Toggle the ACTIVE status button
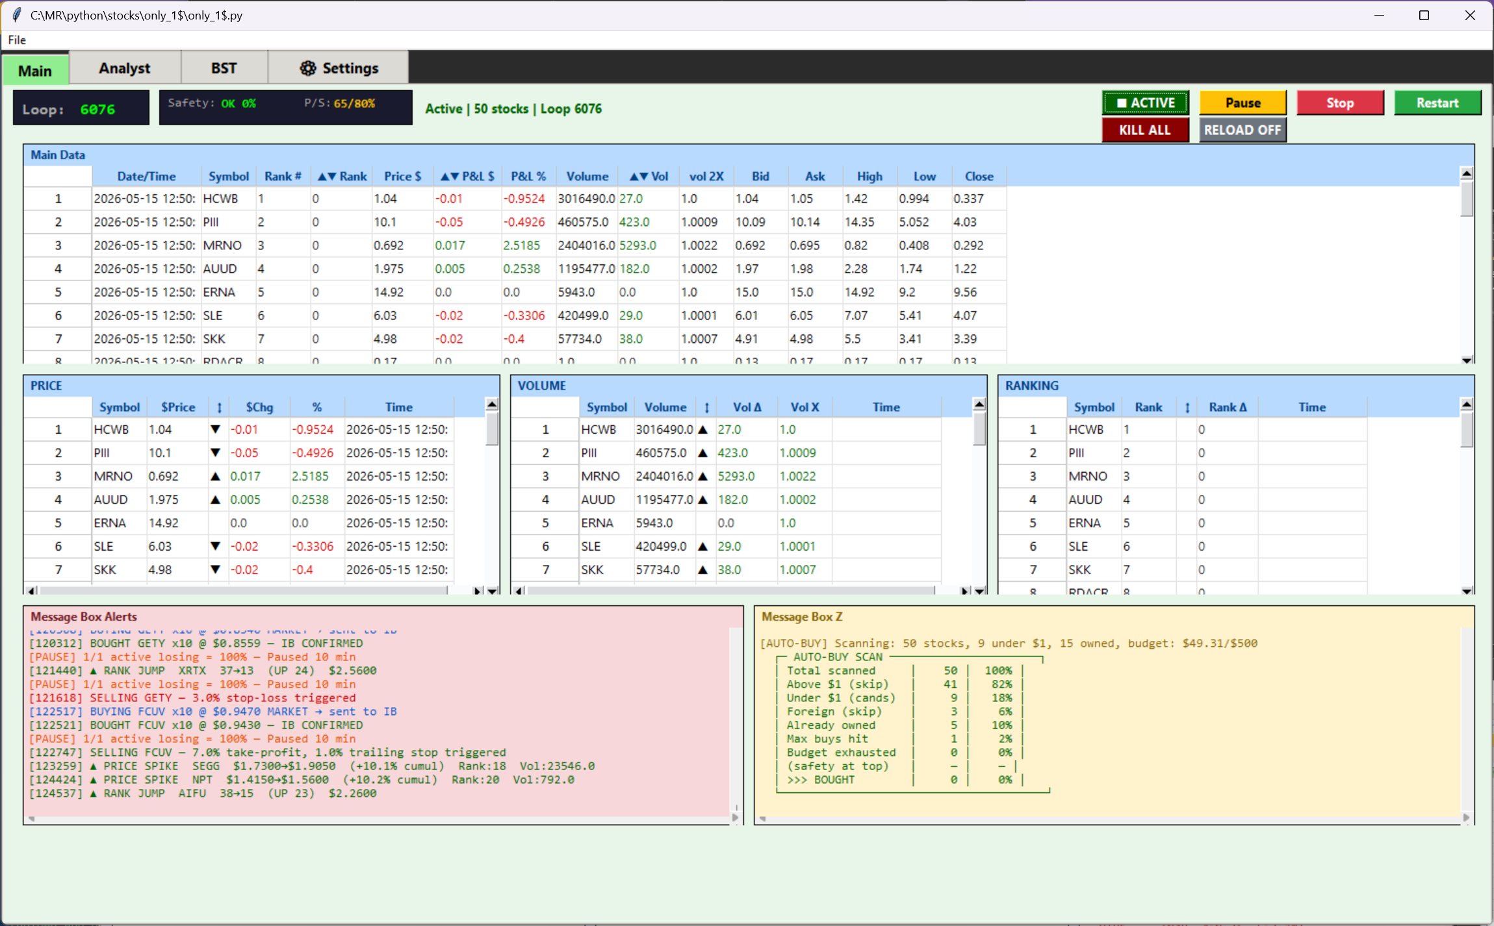 1145,103
